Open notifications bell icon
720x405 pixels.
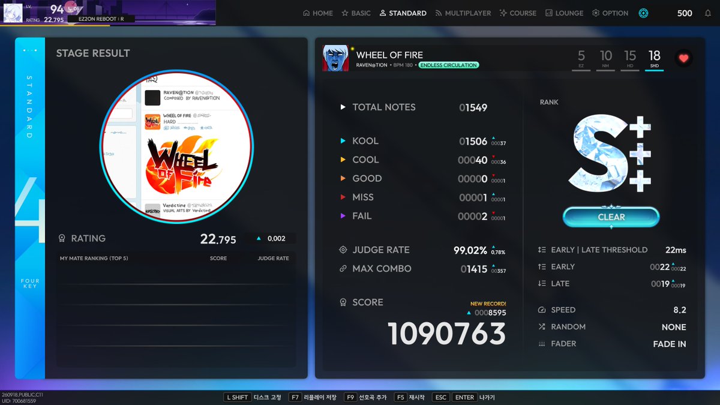(x=707, y=13)
